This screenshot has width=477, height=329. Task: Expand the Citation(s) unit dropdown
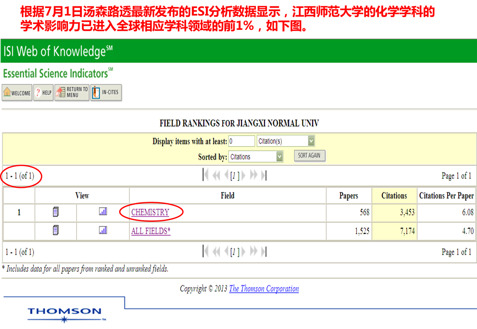[x=311, y=141]
